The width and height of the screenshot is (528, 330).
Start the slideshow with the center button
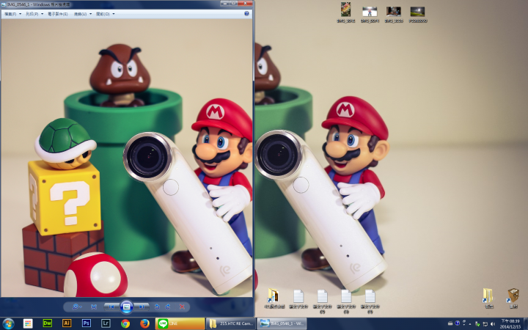pyautogui.click(x=127, y=307)
